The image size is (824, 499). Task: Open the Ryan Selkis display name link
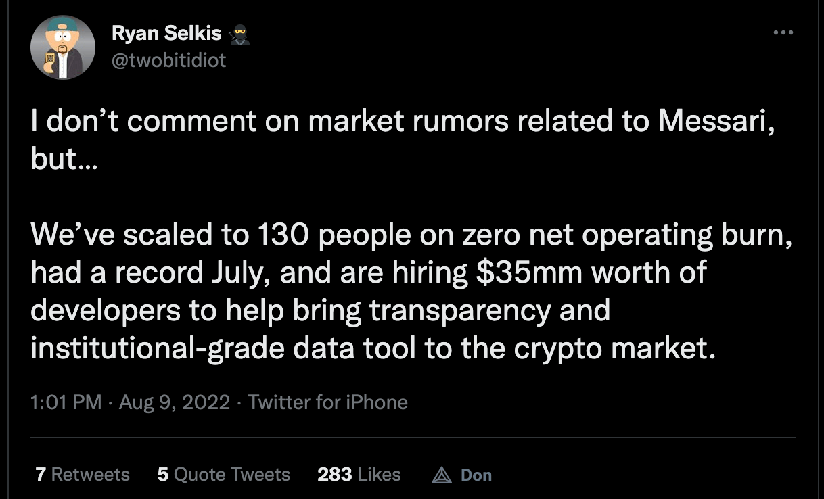coord(166,34)
